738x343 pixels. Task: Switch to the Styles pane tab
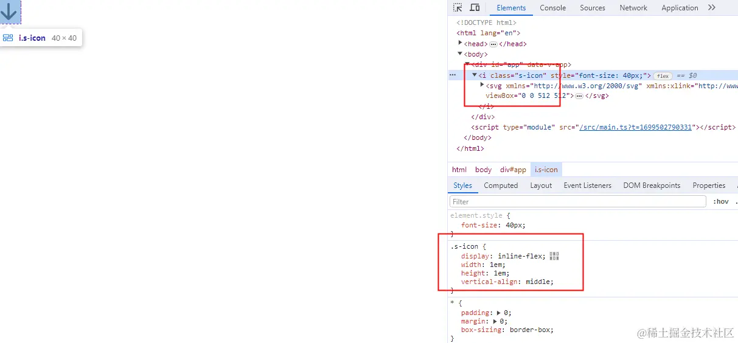(x=462, y=185)
